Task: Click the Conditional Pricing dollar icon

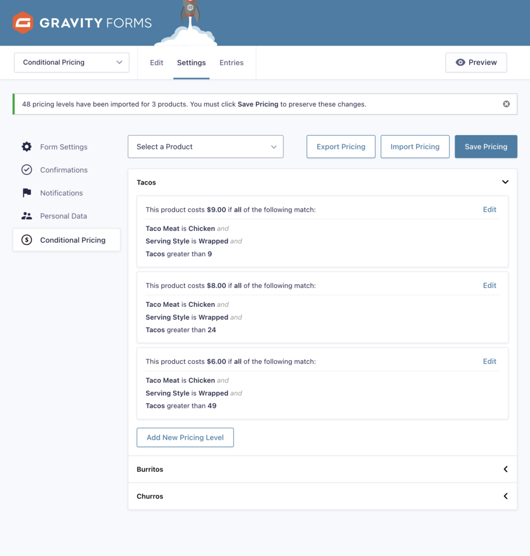Action: 27,240
